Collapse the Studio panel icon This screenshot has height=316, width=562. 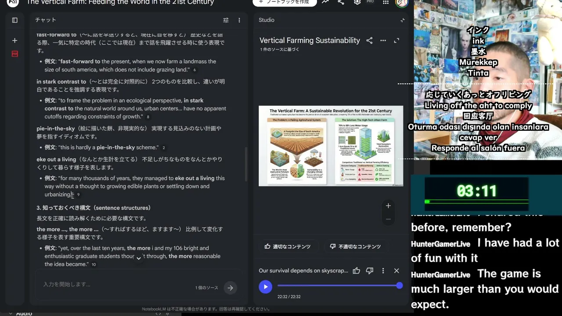tap(402, 20)
